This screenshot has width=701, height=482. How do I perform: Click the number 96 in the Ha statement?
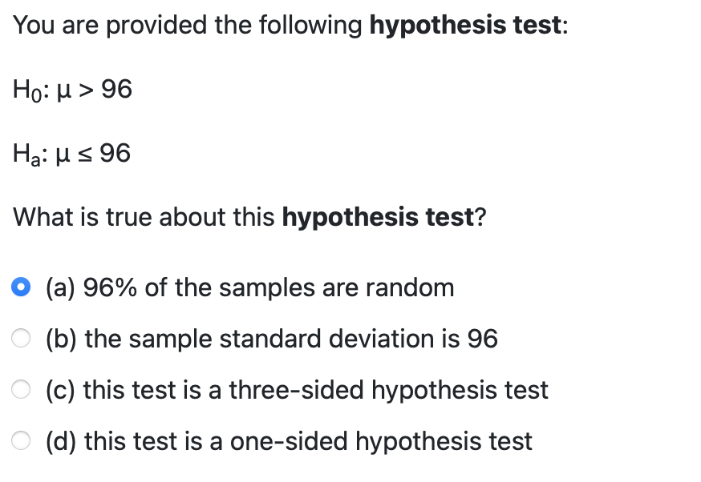(x=114, y=153)
